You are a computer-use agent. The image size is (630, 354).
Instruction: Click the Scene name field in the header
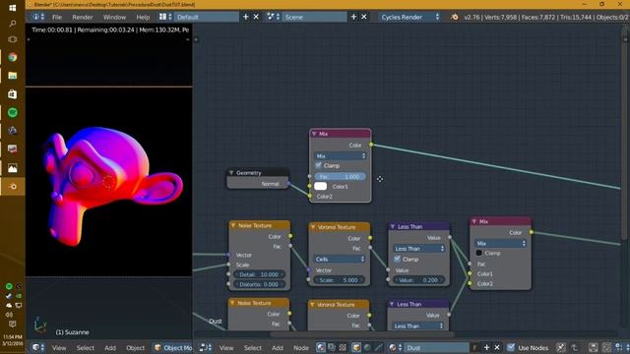[314, 17]
